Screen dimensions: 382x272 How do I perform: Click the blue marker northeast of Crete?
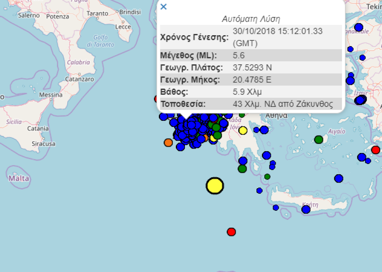tap(339, 178)
